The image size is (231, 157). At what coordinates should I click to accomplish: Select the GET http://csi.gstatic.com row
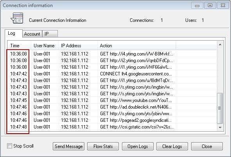pos(112,127)
